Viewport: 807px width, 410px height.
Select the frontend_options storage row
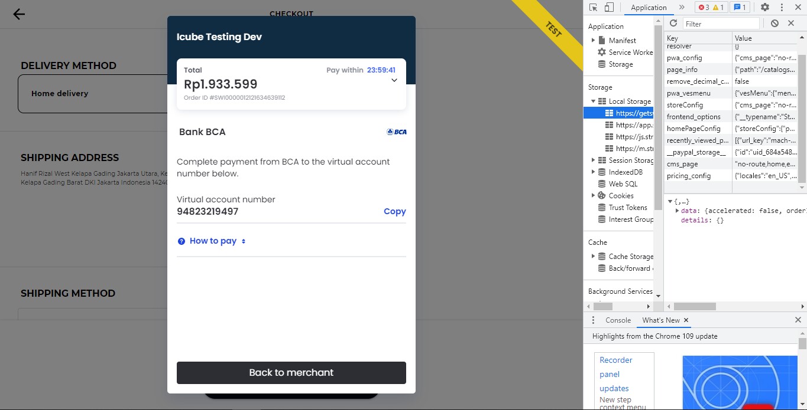[x=731, y=117]
